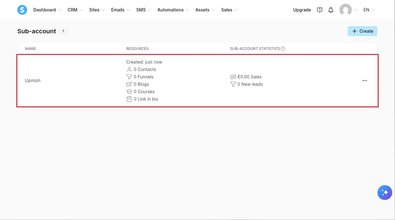Click the 0 Courses text
This screenshot has height=220, width=395.
tap(144, 92)
